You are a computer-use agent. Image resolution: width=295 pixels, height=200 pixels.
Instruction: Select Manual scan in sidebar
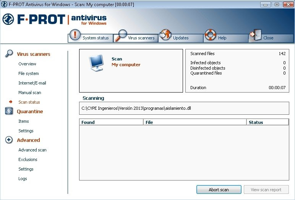pyautogui.click(x=30, y=93)
